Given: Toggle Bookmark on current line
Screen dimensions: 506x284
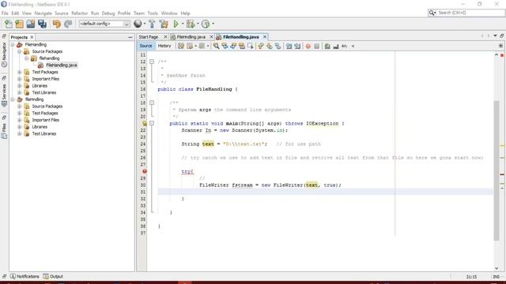Looking at the screenshot, I should click(278, 46).
